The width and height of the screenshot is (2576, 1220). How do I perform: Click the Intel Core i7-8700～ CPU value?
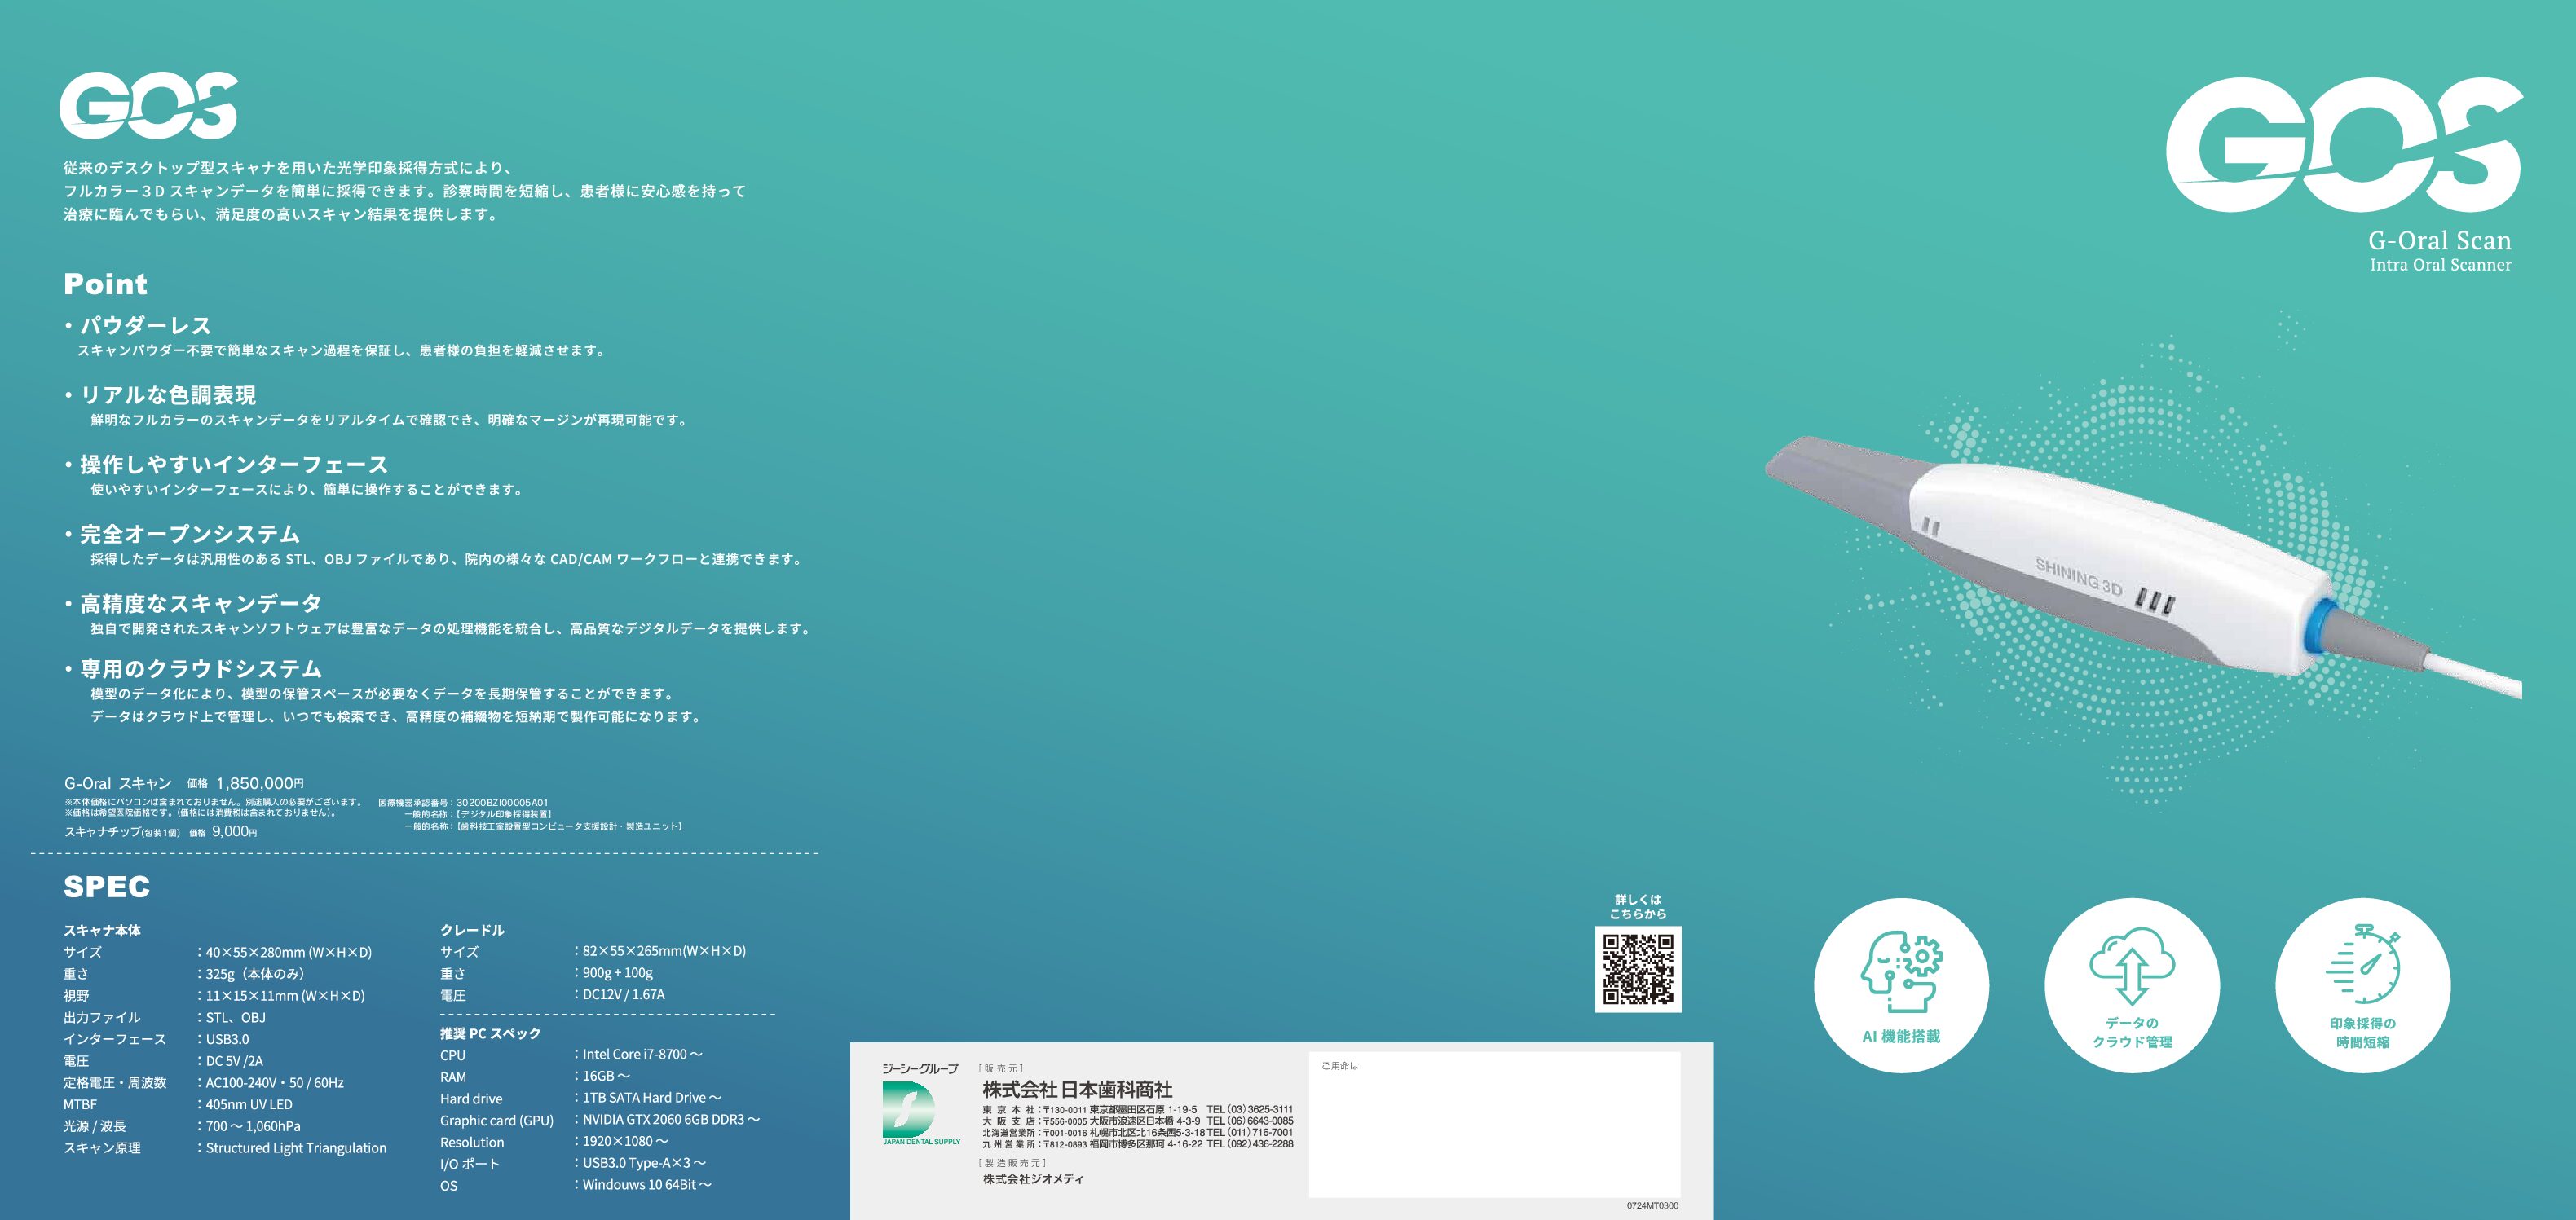(642, 1054)
